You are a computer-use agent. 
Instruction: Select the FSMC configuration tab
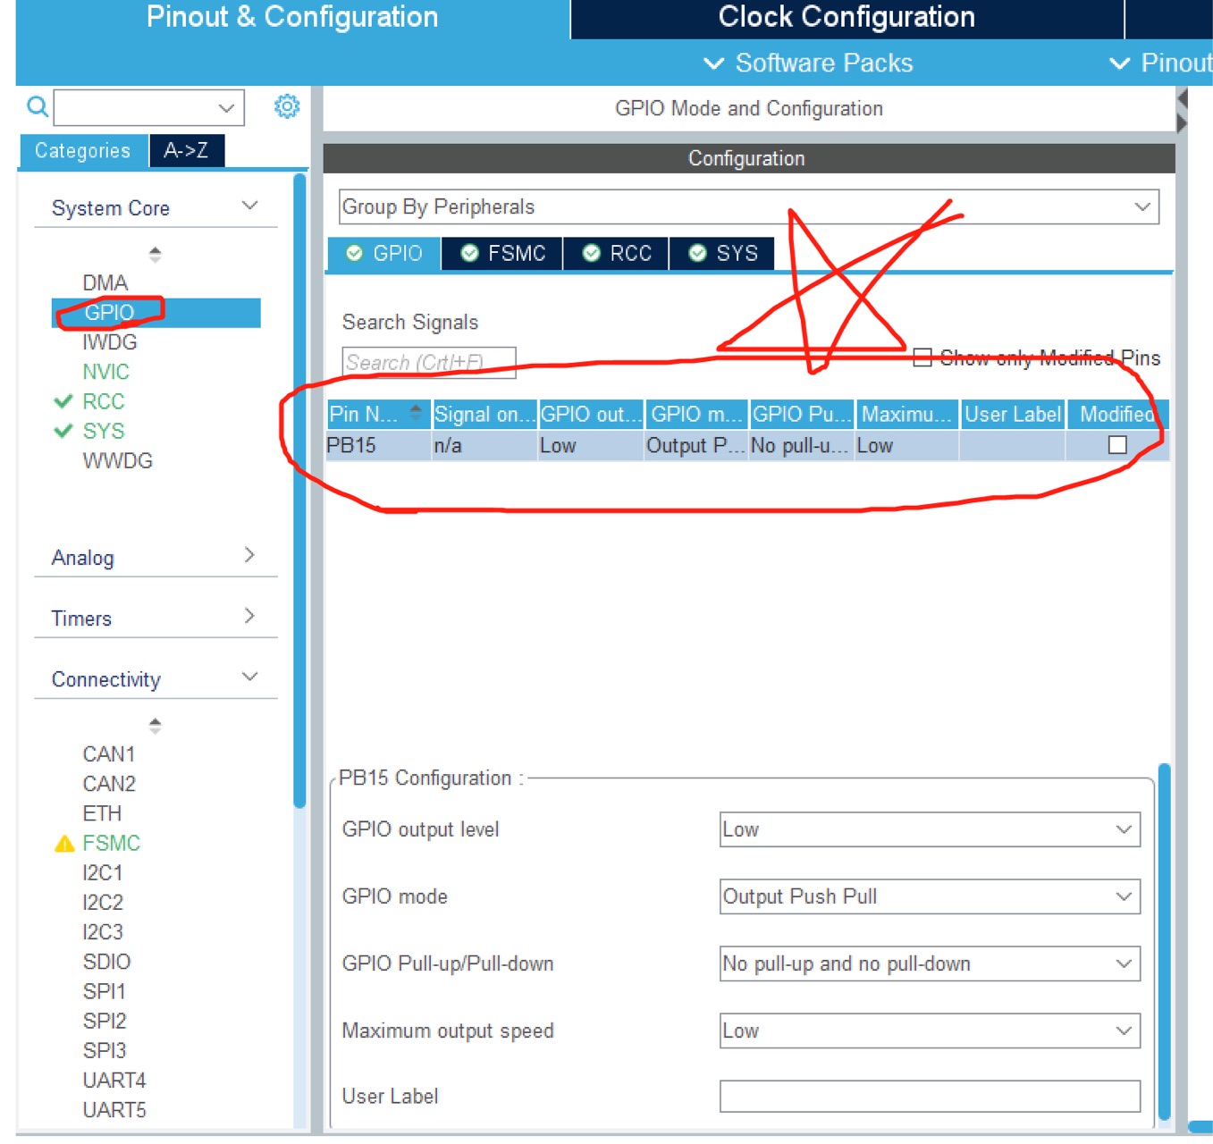502,253
